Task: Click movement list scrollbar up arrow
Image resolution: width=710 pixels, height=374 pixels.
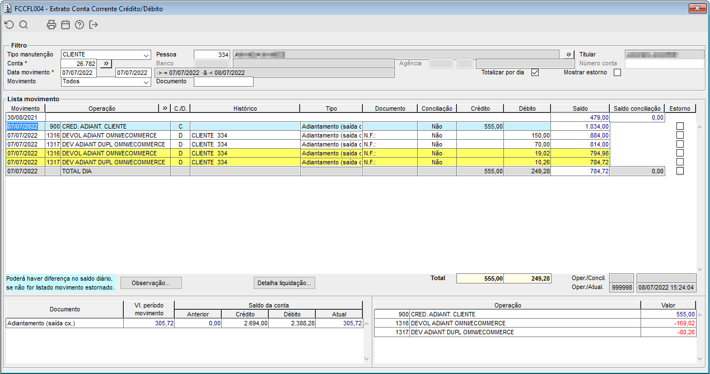Action: click(699, 127)
